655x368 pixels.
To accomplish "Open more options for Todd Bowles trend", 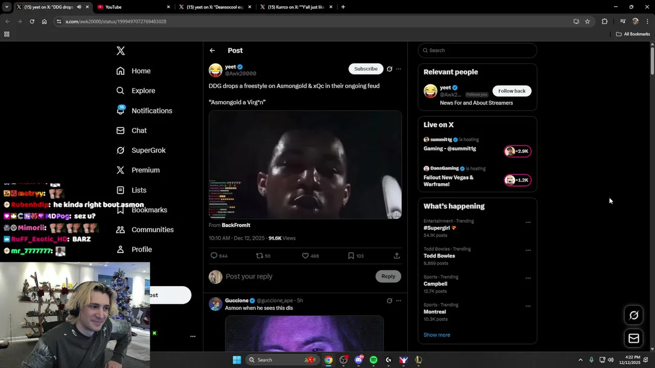I will coord(528,250).
